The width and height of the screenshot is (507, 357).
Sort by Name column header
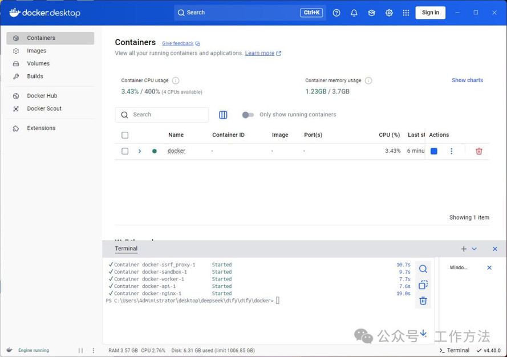pyautogui.click(x=176, y=135)
